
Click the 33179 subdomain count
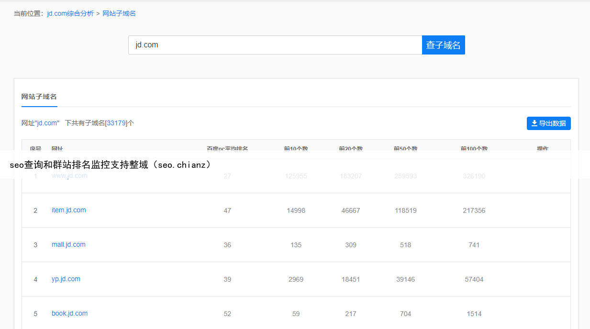pos(116,123)
